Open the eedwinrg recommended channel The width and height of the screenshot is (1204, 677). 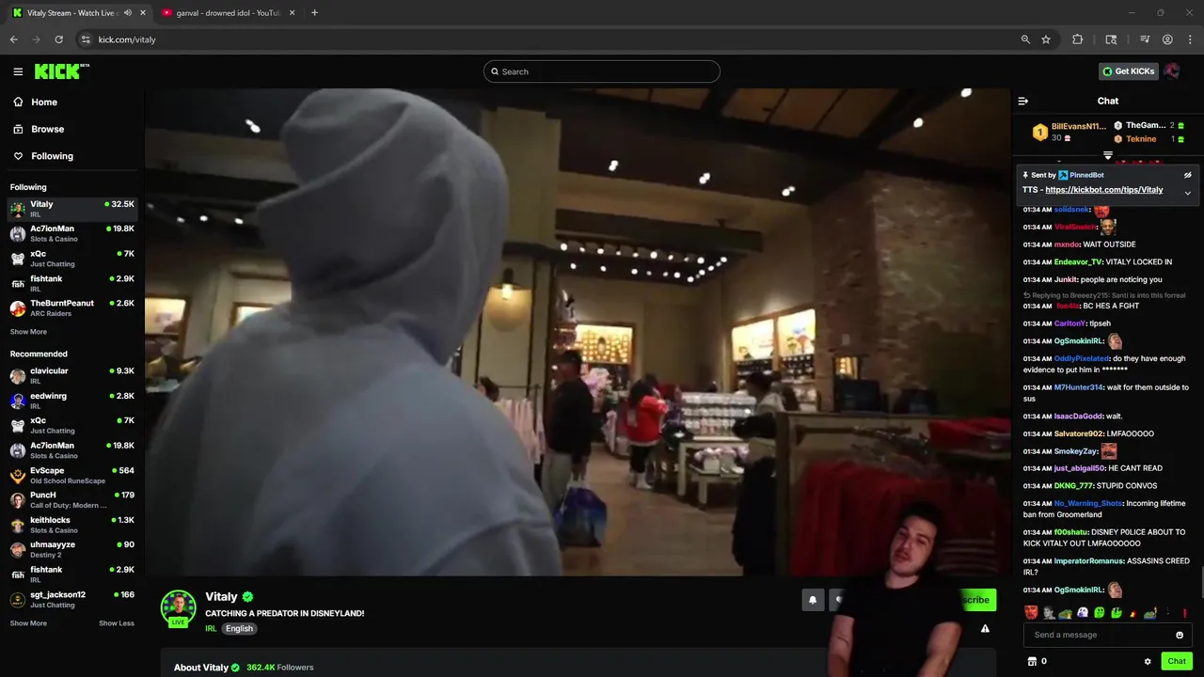pos(73,401)
